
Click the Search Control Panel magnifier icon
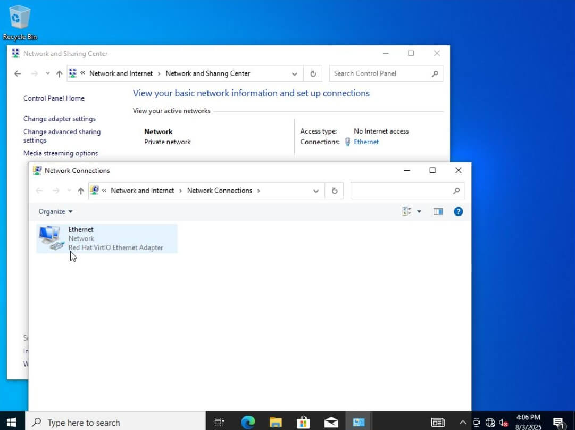435,74
